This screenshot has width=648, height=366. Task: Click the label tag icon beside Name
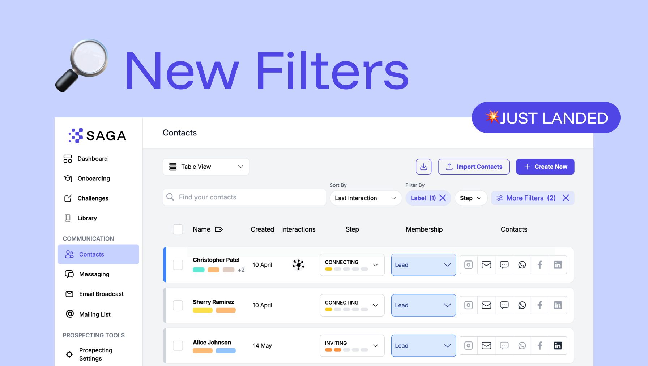click(219, 229)
